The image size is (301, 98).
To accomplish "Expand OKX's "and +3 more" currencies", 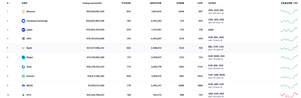I will pyautogui.click(x=214, y=40).
